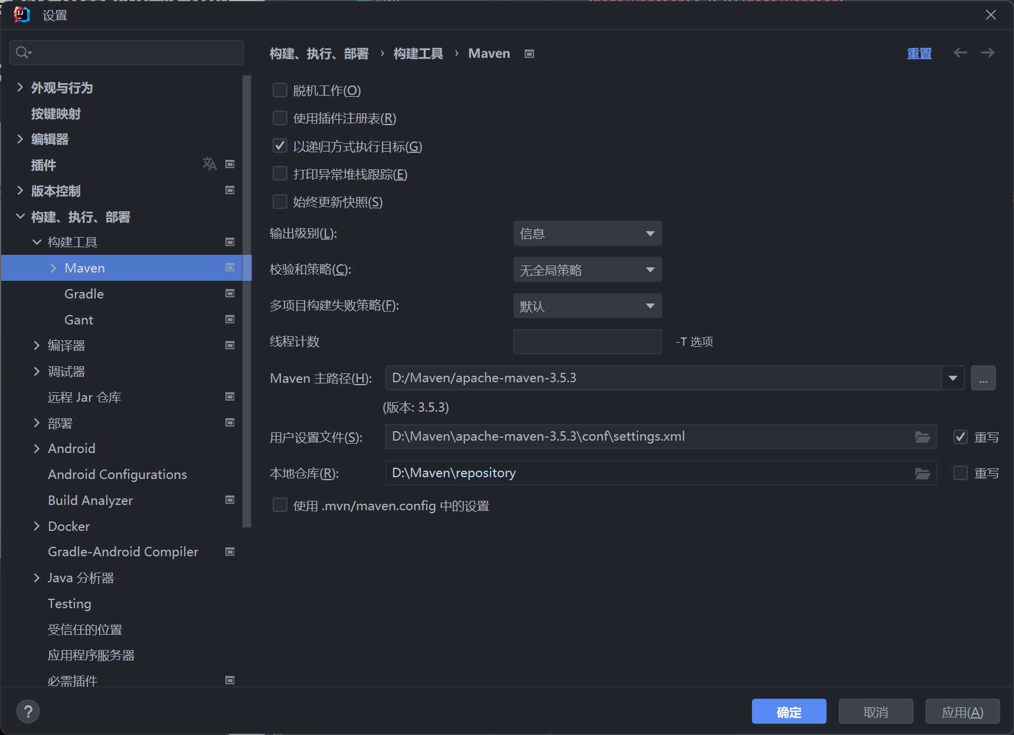Click the folder icon in 用户设置文件 field

[922, 437]
